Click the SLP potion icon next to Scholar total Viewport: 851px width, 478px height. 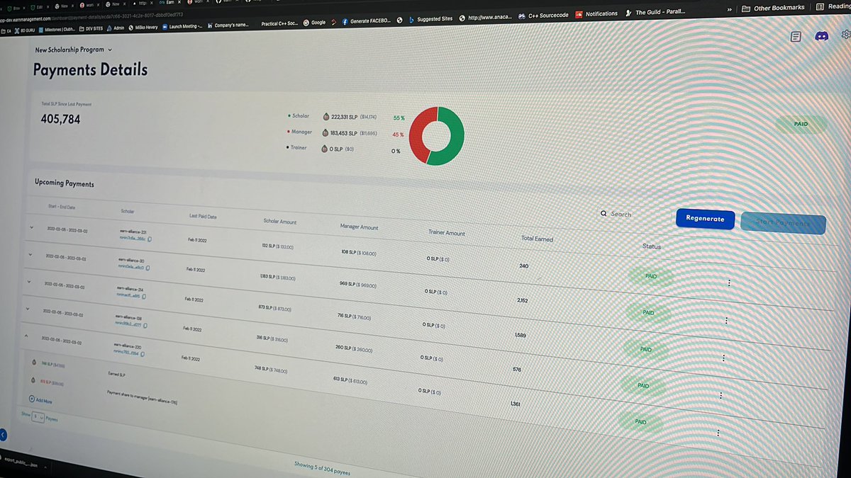[326, 116]
